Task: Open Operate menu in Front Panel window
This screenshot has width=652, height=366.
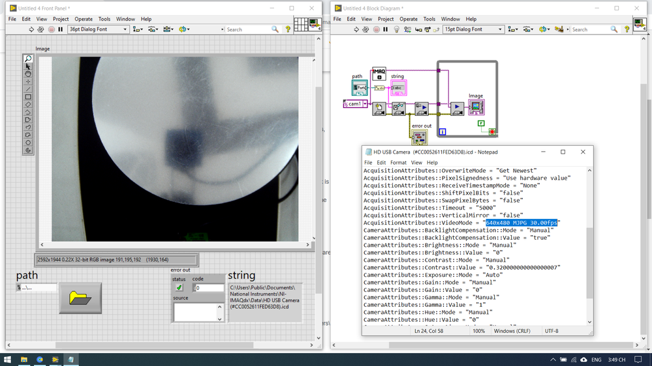Action: [x=84, y=19]
